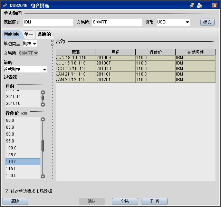Click the down arrow of 月份 list scrollbar
Viewport: 221px width, 207px height.
[43, 105]
